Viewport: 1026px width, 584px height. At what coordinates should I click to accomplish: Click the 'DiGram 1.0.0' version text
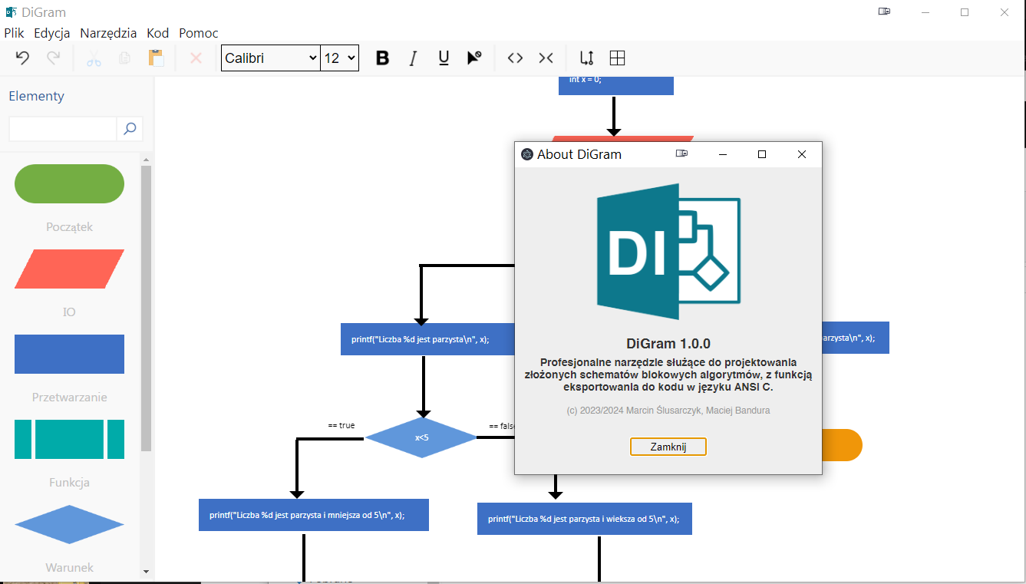click(x=668, y=343)
